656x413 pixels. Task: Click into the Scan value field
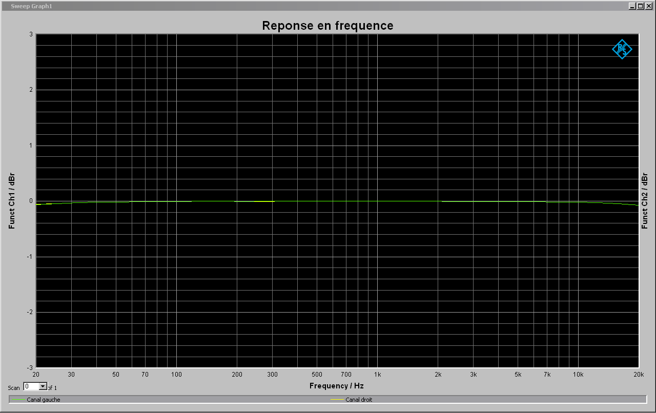[31, 386]
